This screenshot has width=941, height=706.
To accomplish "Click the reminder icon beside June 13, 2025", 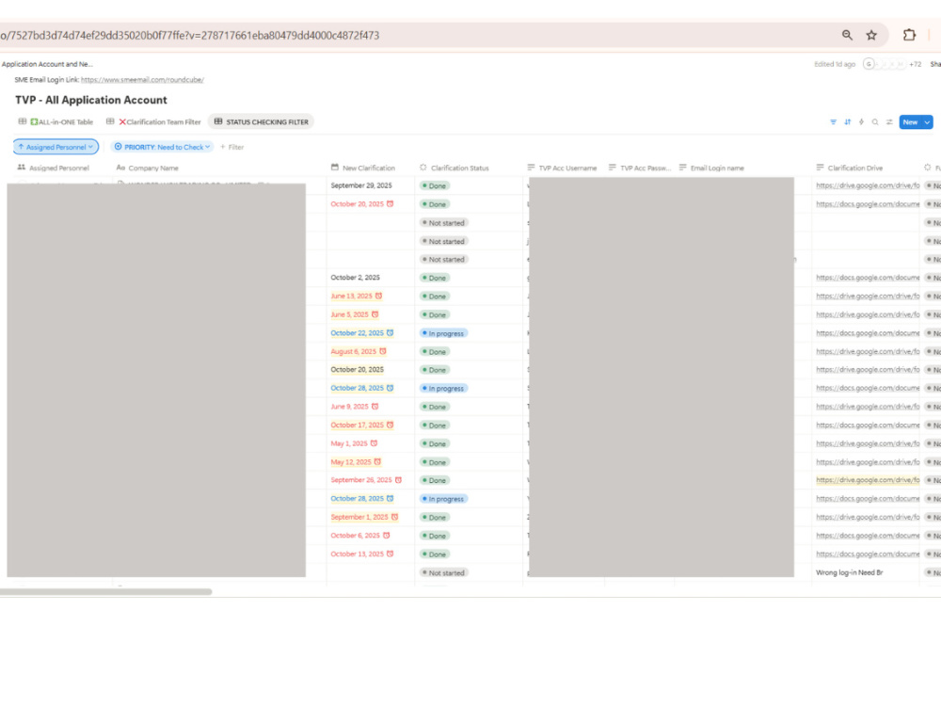I will (x=378, y=296).
